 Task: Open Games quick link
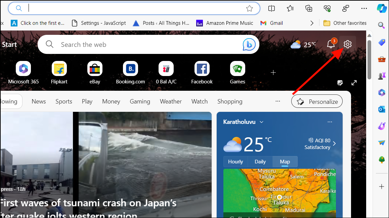coord(237,73)
